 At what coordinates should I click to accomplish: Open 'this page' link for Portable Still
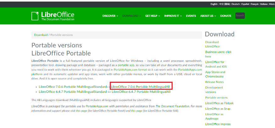coord(137,111)
